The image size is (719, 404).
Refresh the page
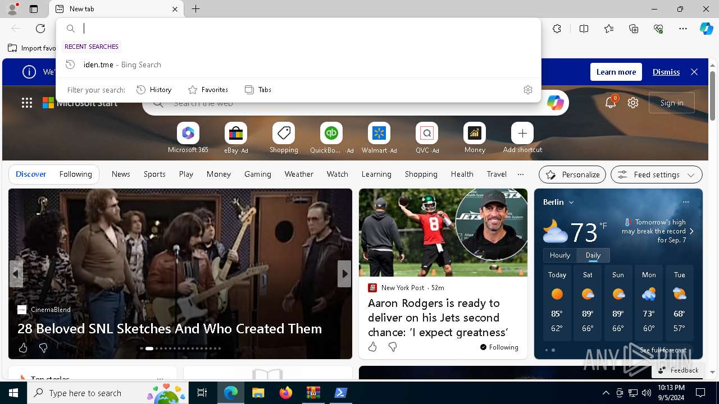click(40, 29)
